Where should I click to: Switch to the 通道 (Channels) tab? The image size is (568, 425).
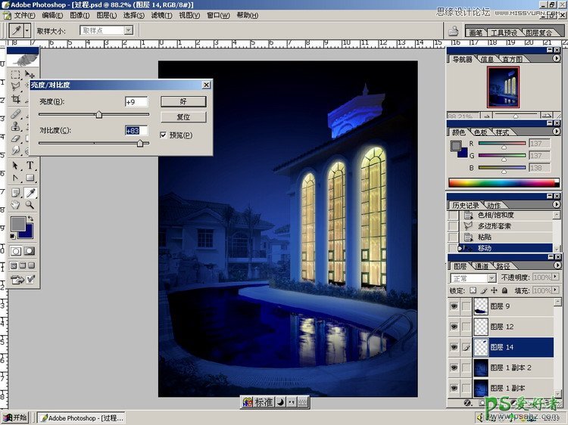(481, 266)
